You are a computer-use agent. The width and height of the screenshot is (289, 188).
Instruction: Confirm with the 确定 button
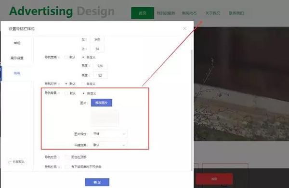pyautogui.click(x=97, y=182)
